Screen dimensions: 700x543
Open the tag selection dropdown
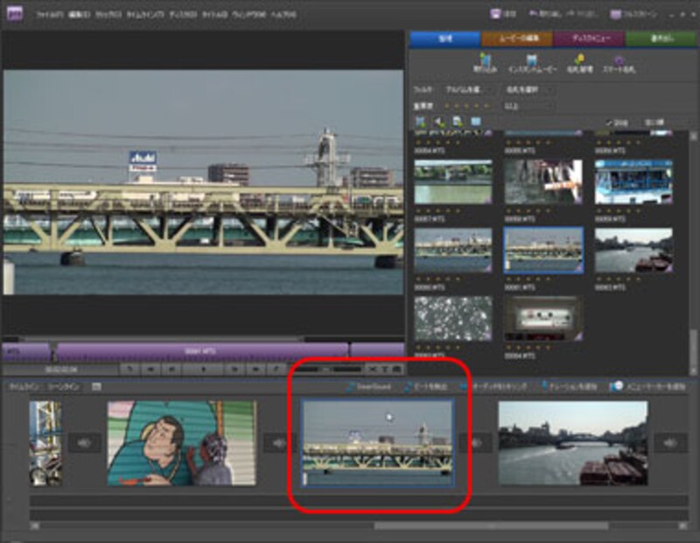(x=527, y=89)
